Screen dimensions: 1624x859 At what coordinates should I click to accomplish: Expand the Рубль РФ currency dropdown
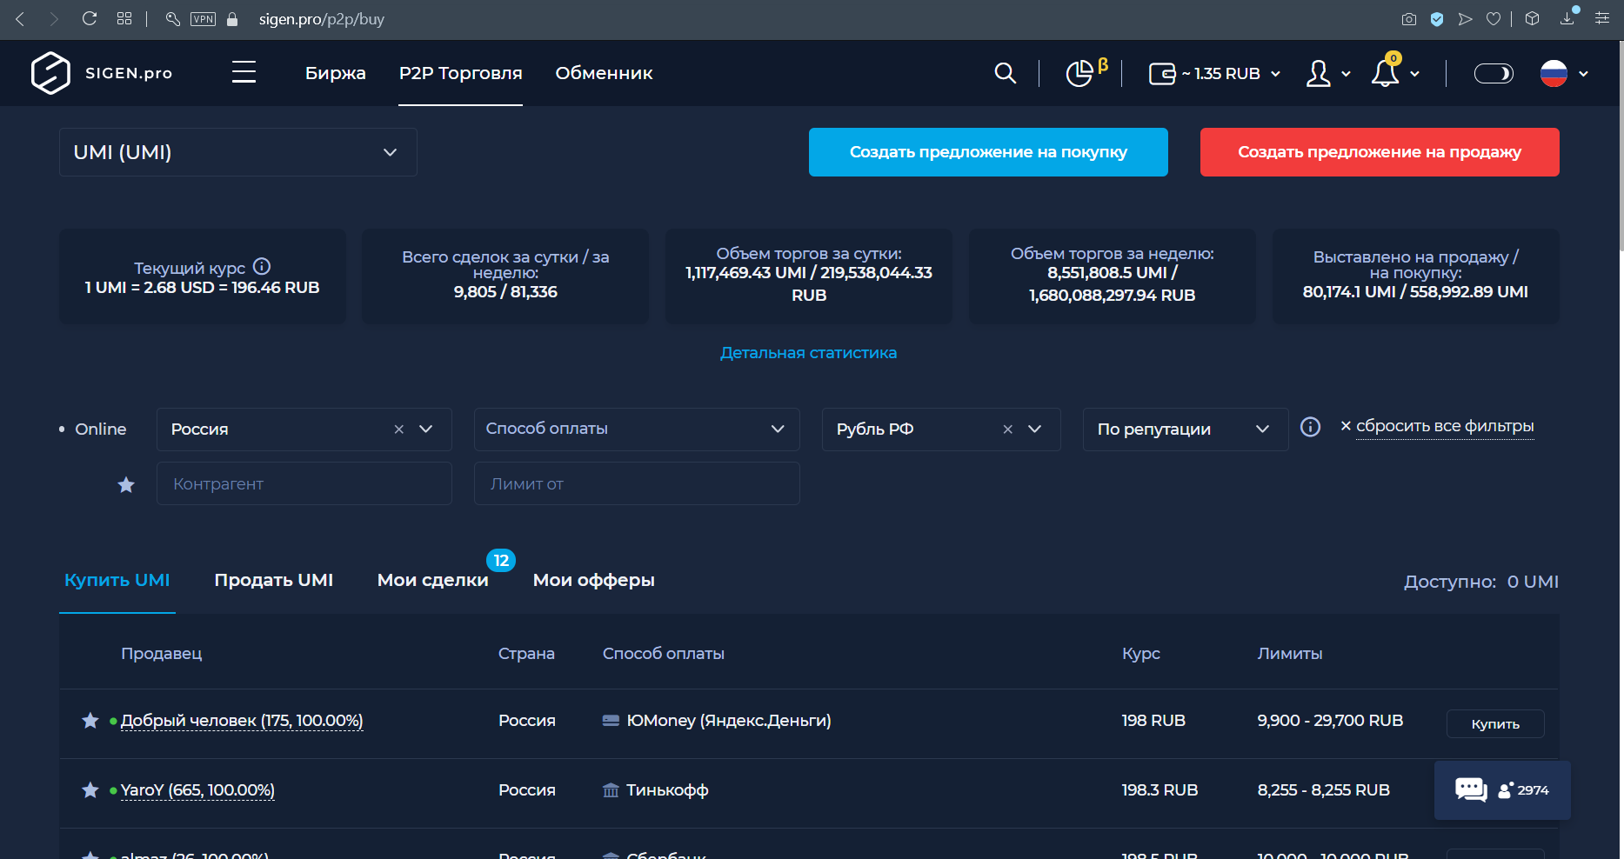coord(1035,429)
